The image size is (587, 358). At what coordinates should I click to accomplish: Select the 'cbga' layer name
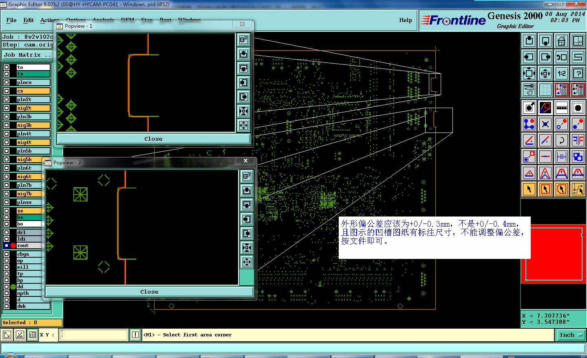pos(29,254)
